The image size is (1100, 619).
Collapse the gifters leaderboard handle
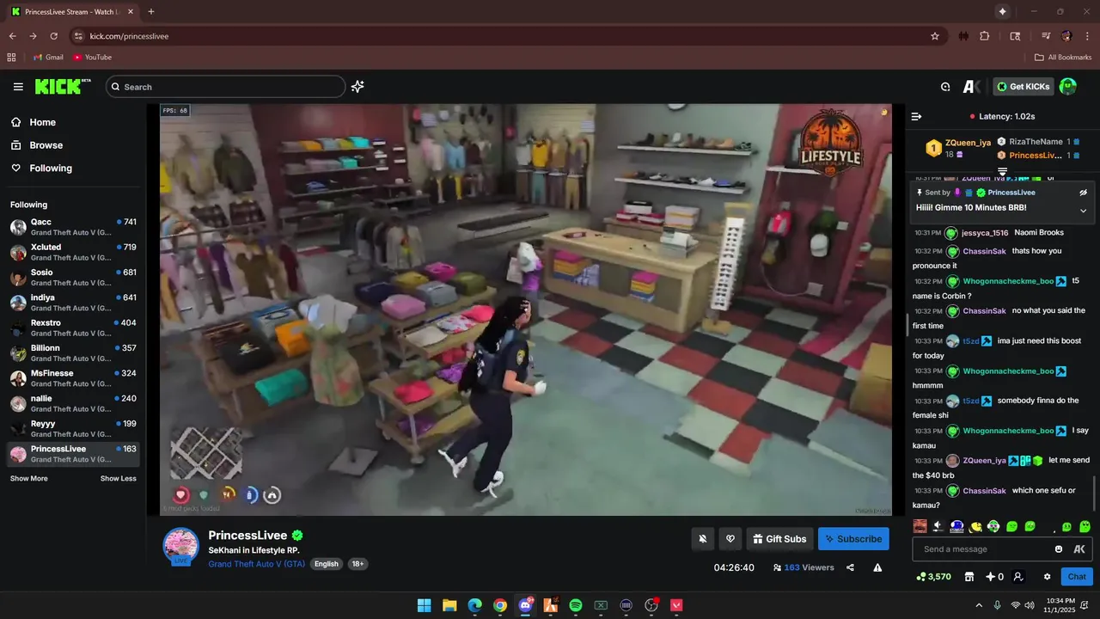[x=1002, y=172]
